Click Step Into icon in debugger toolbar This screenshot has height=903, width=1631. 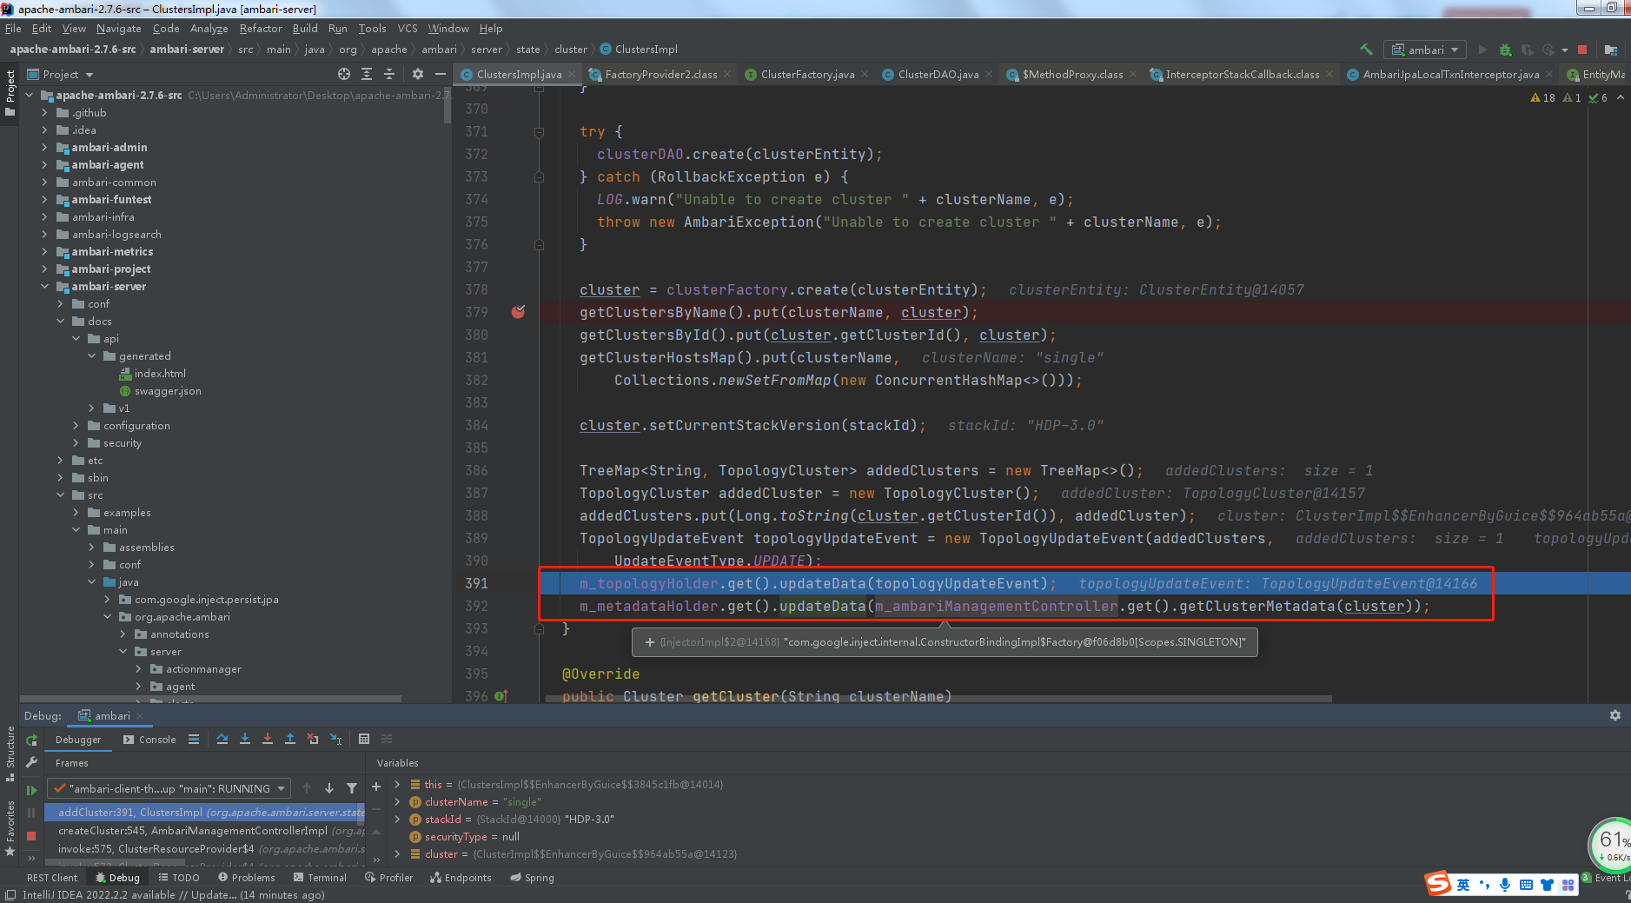tap(245, 739)
